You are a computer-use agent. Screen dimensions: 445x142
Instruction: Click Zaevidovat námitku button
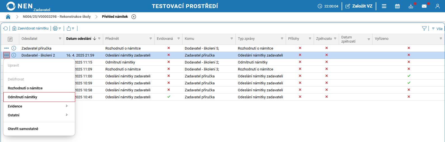pyautogui.click(x=30, y=28)
